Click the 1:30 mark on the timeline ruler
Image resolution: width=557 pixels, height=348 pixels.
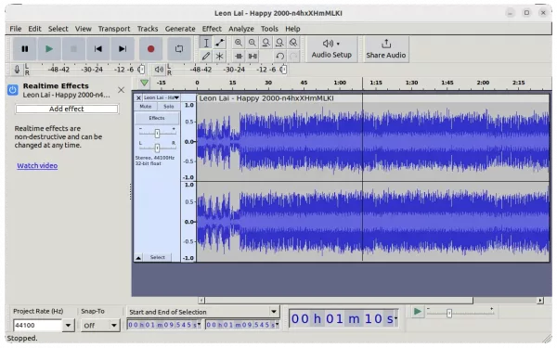pos(411,83)
